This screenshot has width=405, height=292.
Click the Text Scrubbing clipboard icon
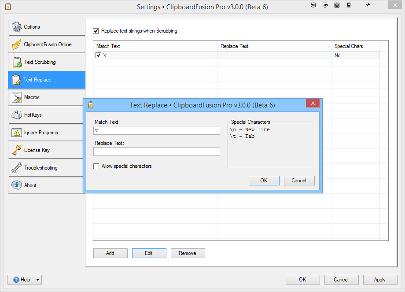(x=17, y=62)
